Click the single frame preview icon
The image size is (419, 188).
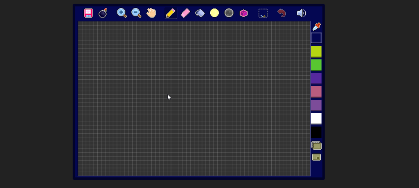coord(316,157)
